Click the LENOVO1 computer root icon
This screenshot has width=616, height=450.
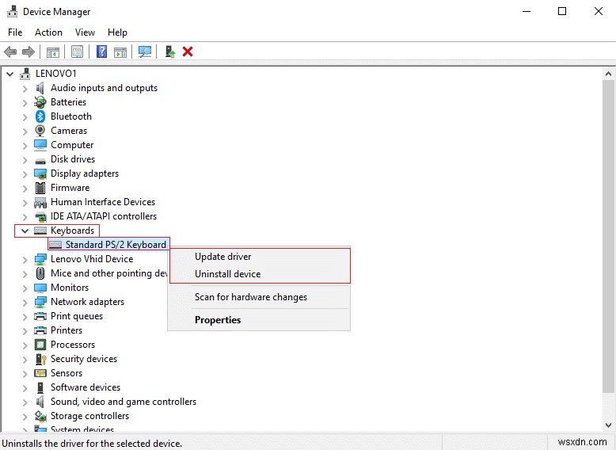pyautogui.click(x=25, y=74)
